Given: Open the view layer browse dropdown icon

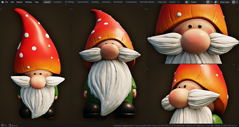Looking at the screenshot, I should (216, 2).
